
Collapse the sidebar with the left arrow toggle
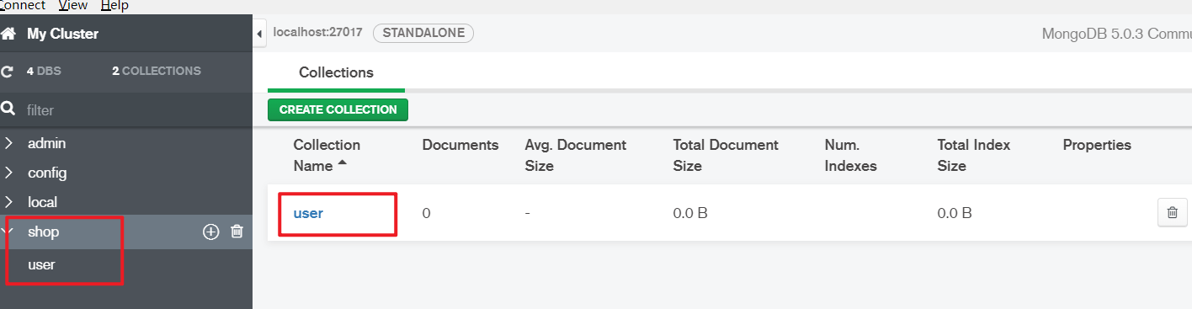[x=260, y=33]
